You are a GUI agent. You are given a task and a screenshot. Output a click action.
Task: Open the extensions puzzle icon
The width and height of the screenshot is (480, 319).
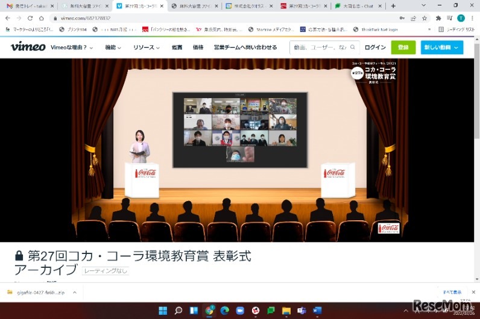(438, 18)
